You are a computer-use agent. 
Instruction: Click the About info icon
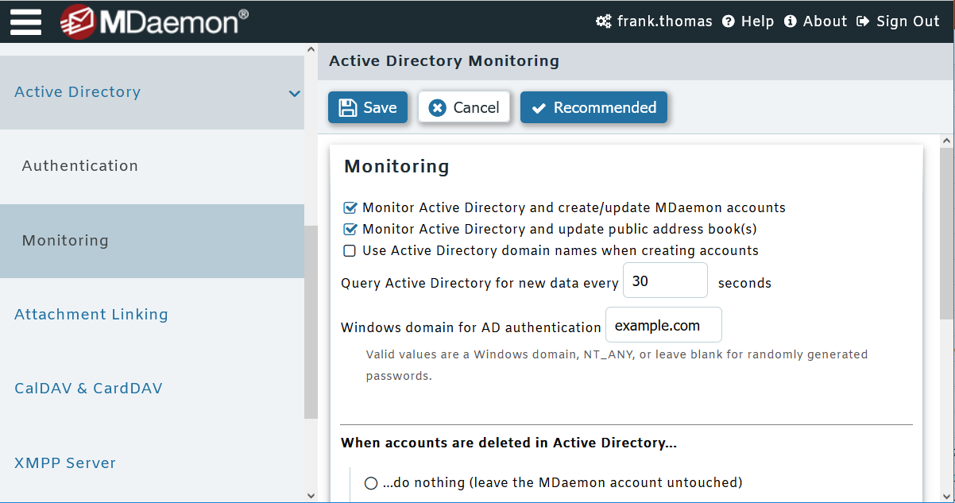click(791, 21)
